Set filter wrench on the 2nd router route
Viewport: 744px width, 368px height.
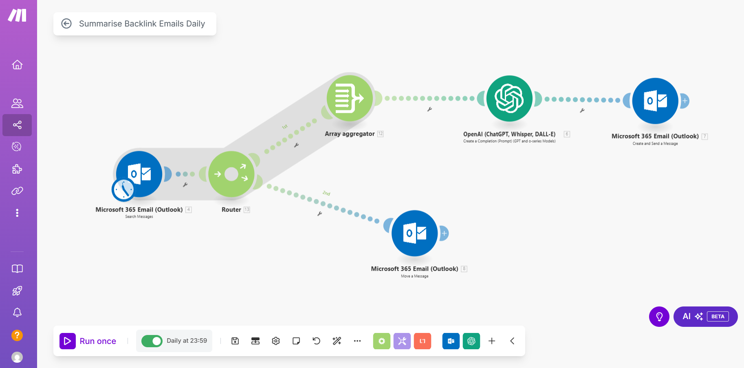[319, 214]
